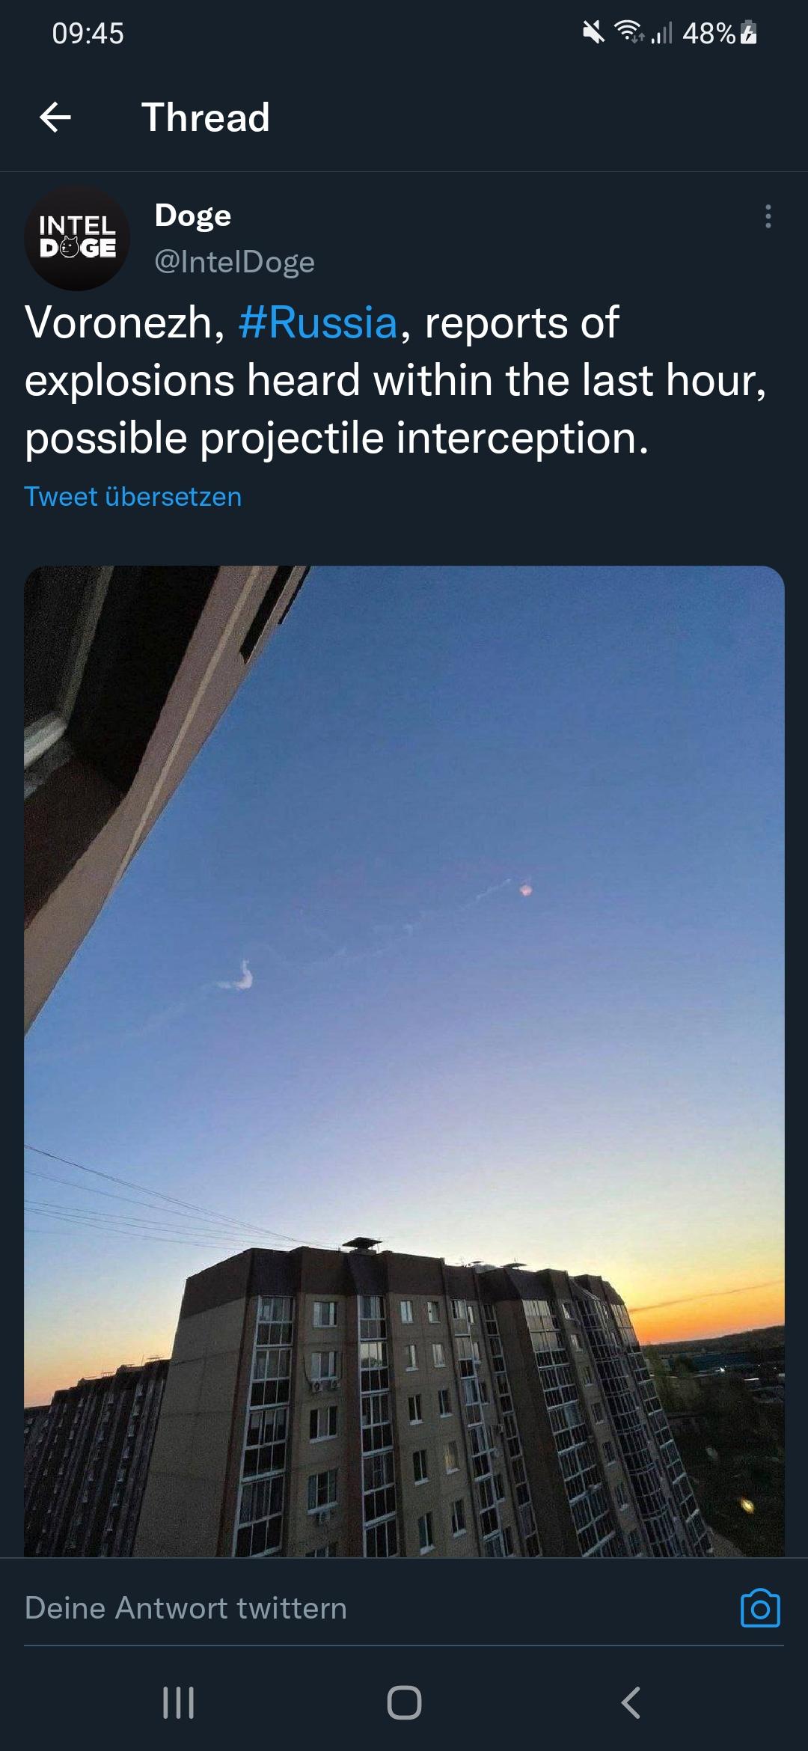This screenshot has width=808, height=1751.
Task: Open the Doge display name
Action: pos(193,216)
